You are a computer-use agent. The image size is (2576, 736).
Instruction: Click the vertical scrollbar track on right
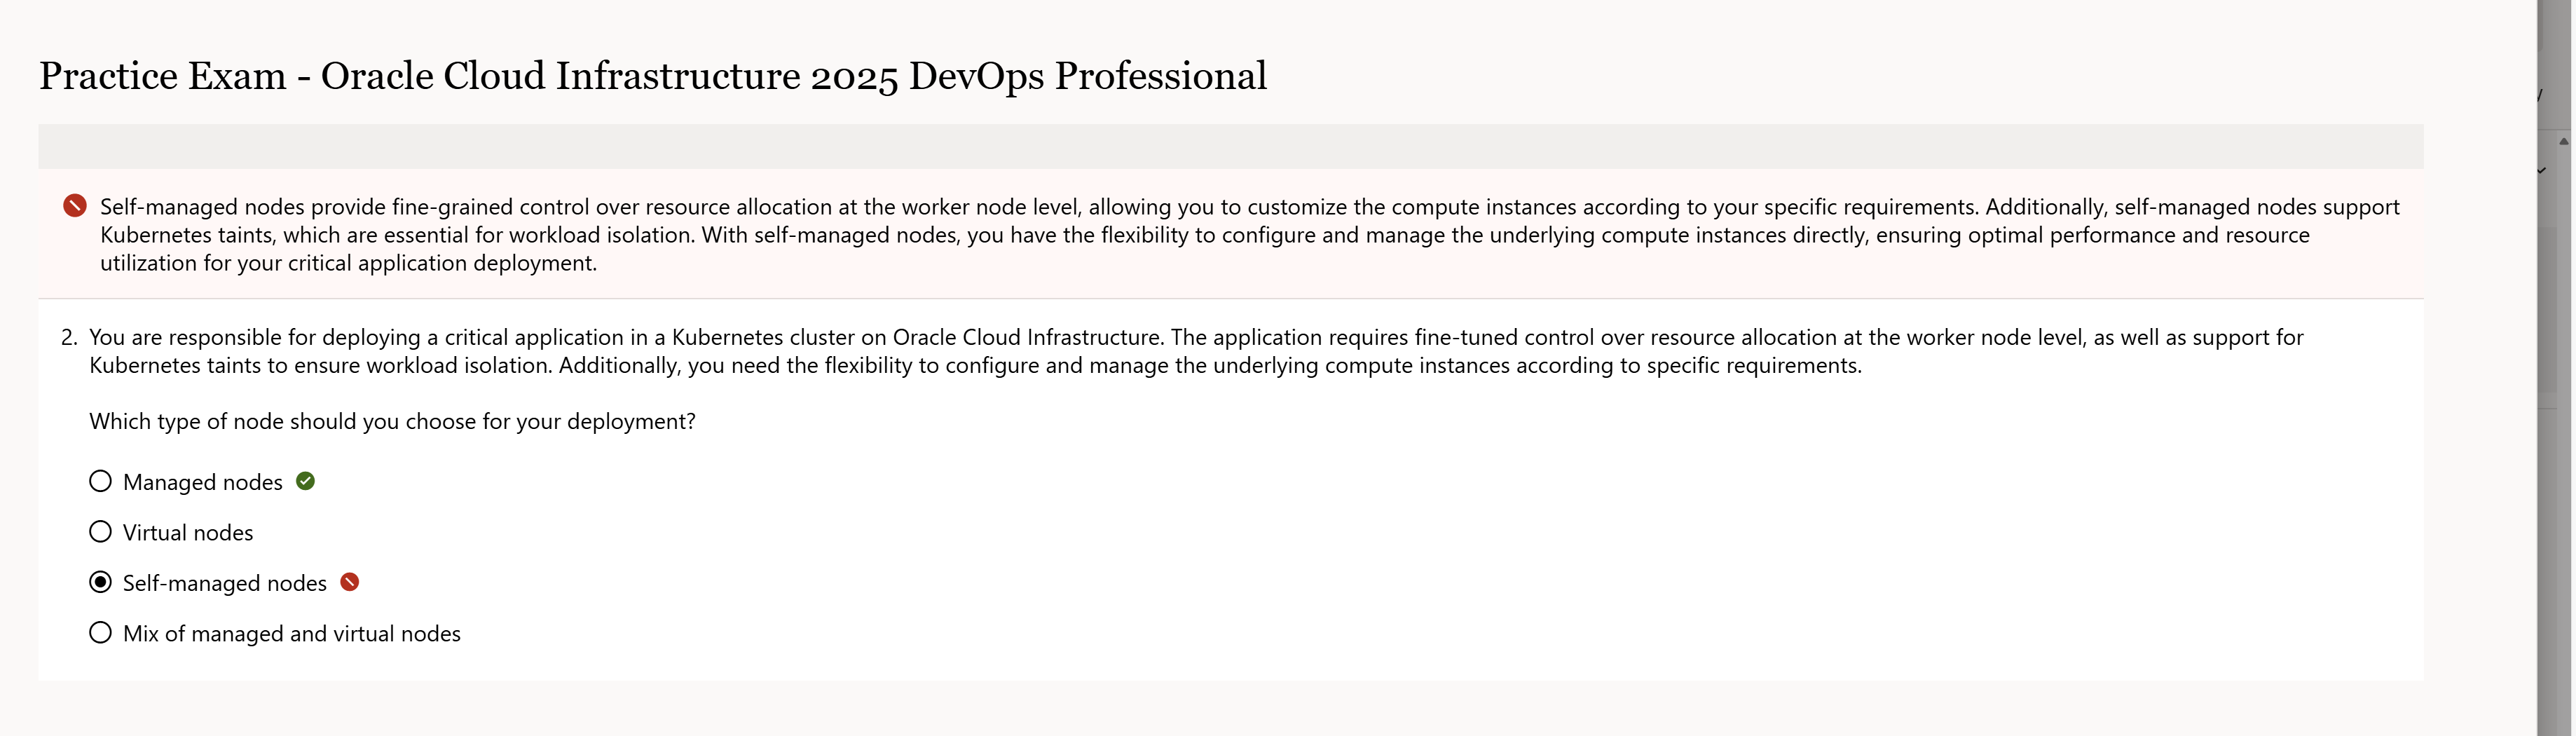[x=2563, y=300]
